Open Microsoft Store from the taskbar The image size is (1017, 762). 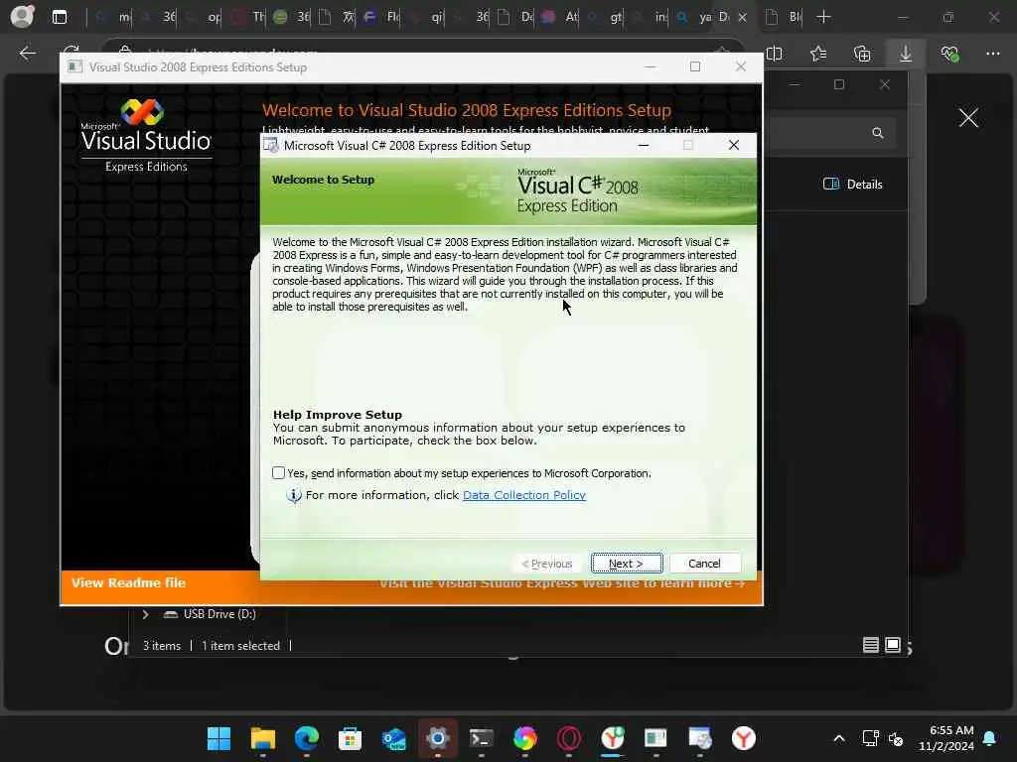[x=351, y=738]
